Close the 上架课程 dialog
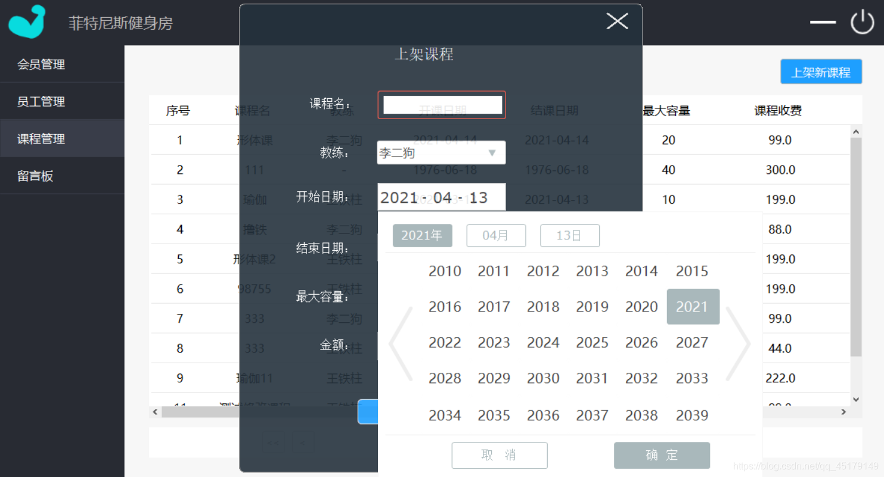Screen dimensions: 884x477 [617, 21]
